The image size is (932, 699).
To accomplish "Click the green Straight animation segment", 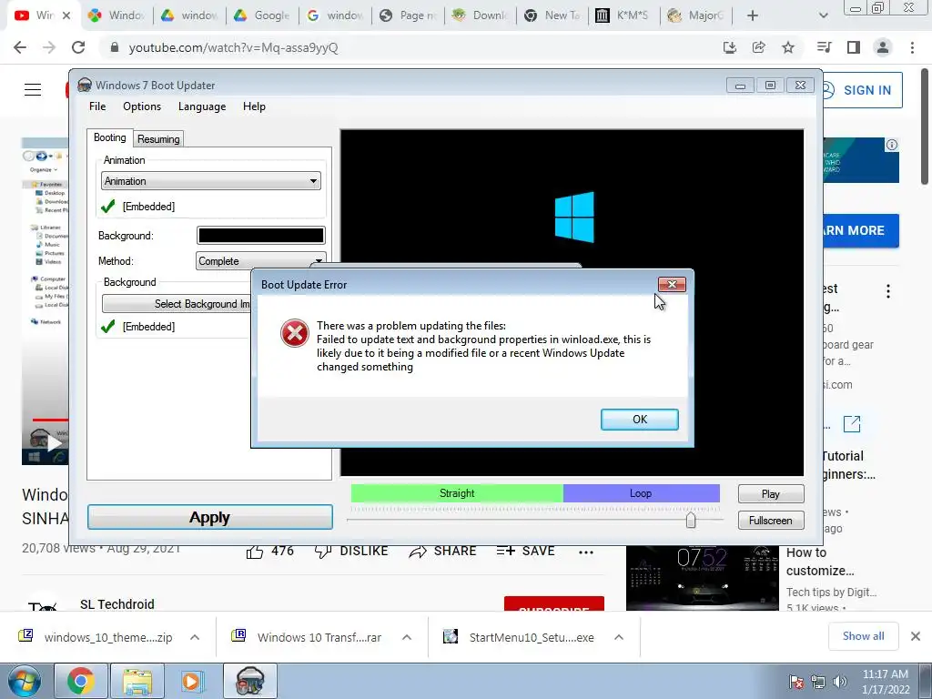I will tap(457, 493).
